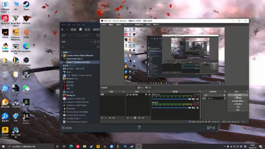The height and width of the screenshot is (149, 265).
Task: Open Task View from the taskbar
Action: click(64, 147)
